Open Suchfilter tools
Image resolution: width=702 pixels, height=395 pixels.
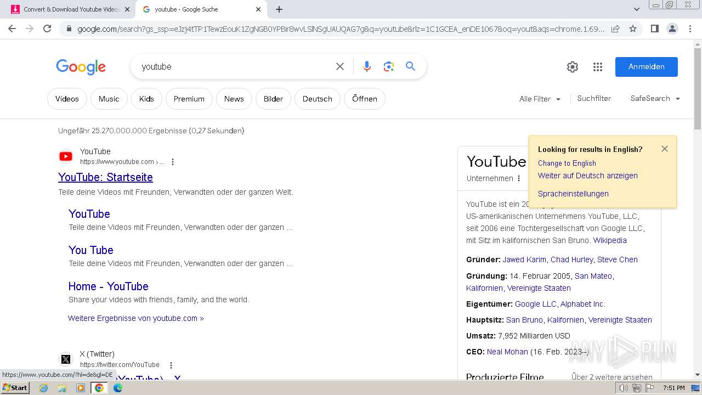click(x=594, y=98)
